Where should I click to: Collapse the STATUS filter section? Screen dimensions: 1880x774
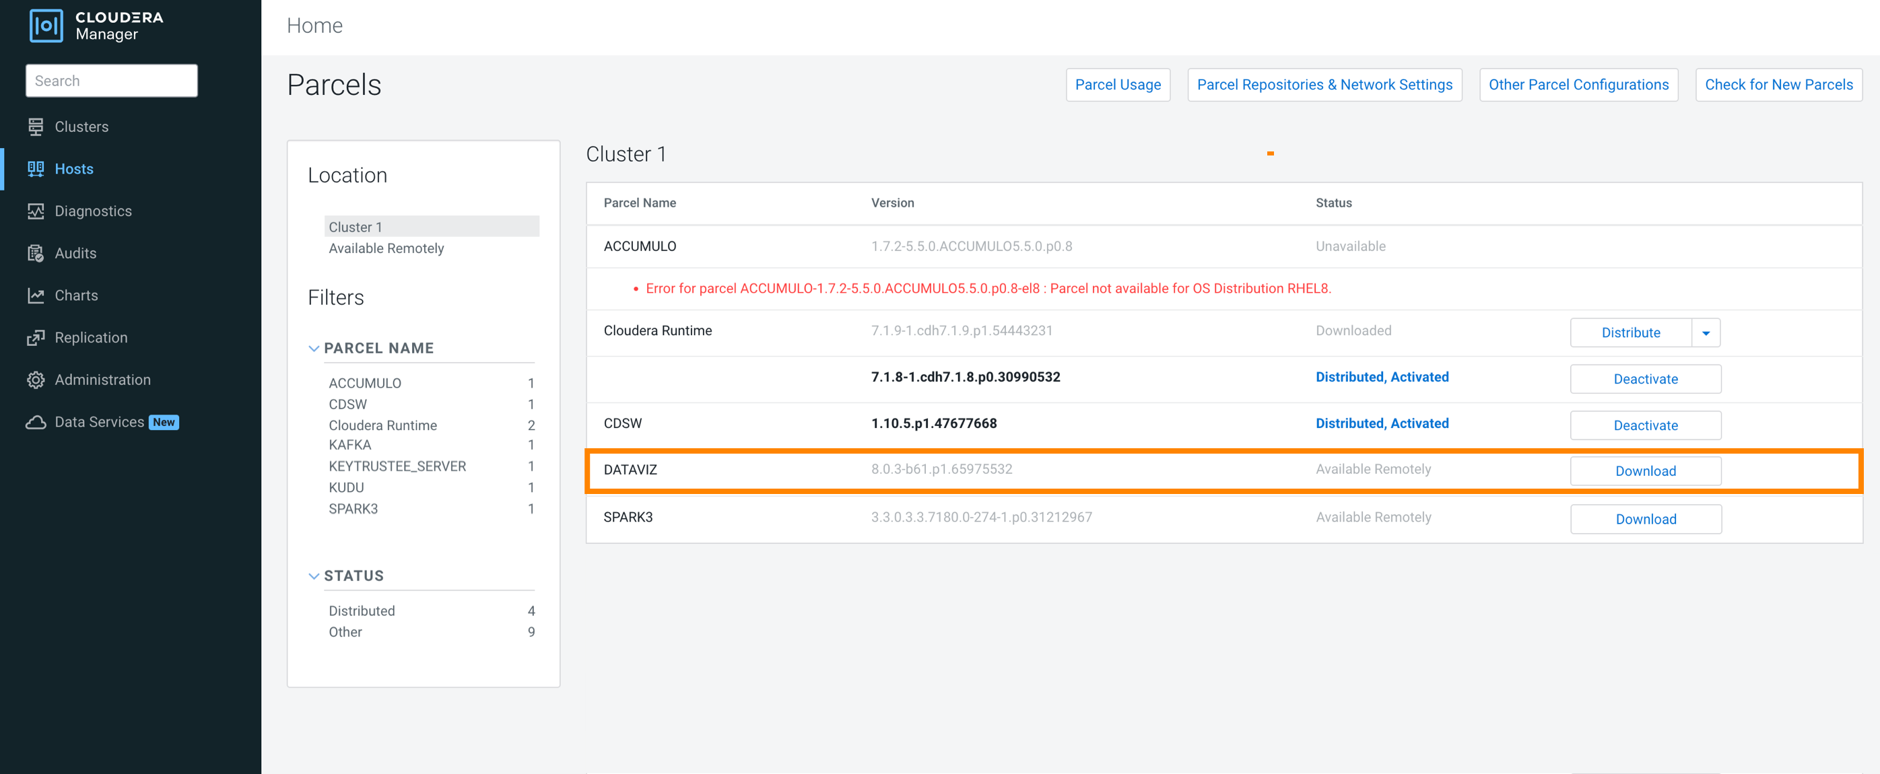pyautogui.click(x=314, y=575)
